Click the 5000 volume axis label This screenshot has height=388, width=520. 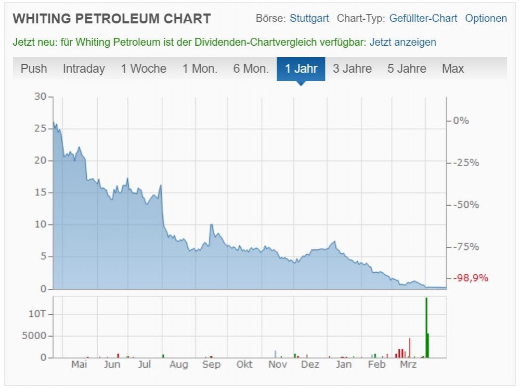pyautogui.click(x=34, y=336)
